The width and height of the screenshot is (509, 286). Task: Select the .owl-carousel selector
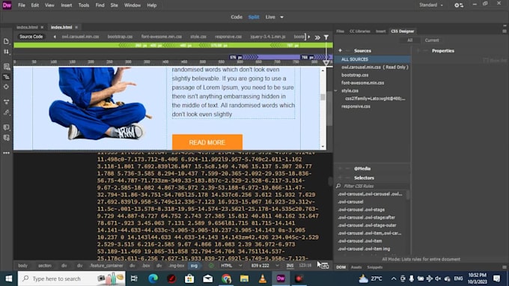tap(350, 202)
